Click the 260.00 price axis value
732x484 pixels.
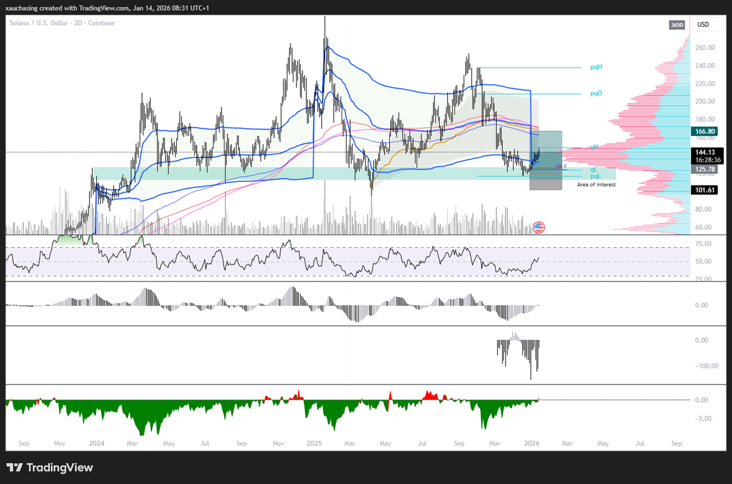click(704, 48)
